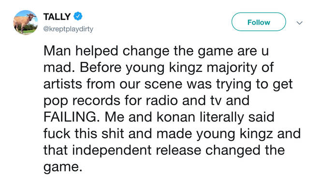The height and width of the screenshot is (179, 319).
Task: Click the TALLY display name
Action: click(57, 17)
